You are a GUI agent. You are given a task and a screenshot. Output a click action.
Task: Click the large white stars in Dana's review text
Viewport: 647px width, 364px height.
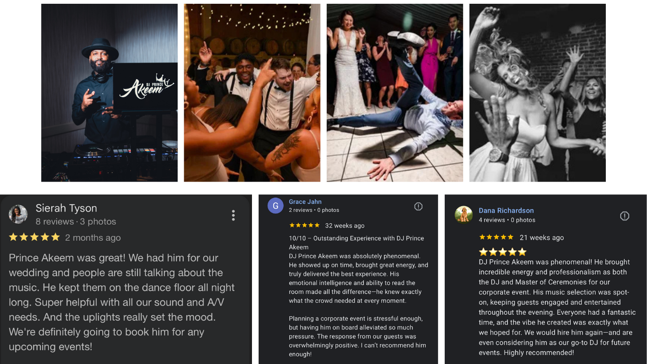[x=503, y=252]
